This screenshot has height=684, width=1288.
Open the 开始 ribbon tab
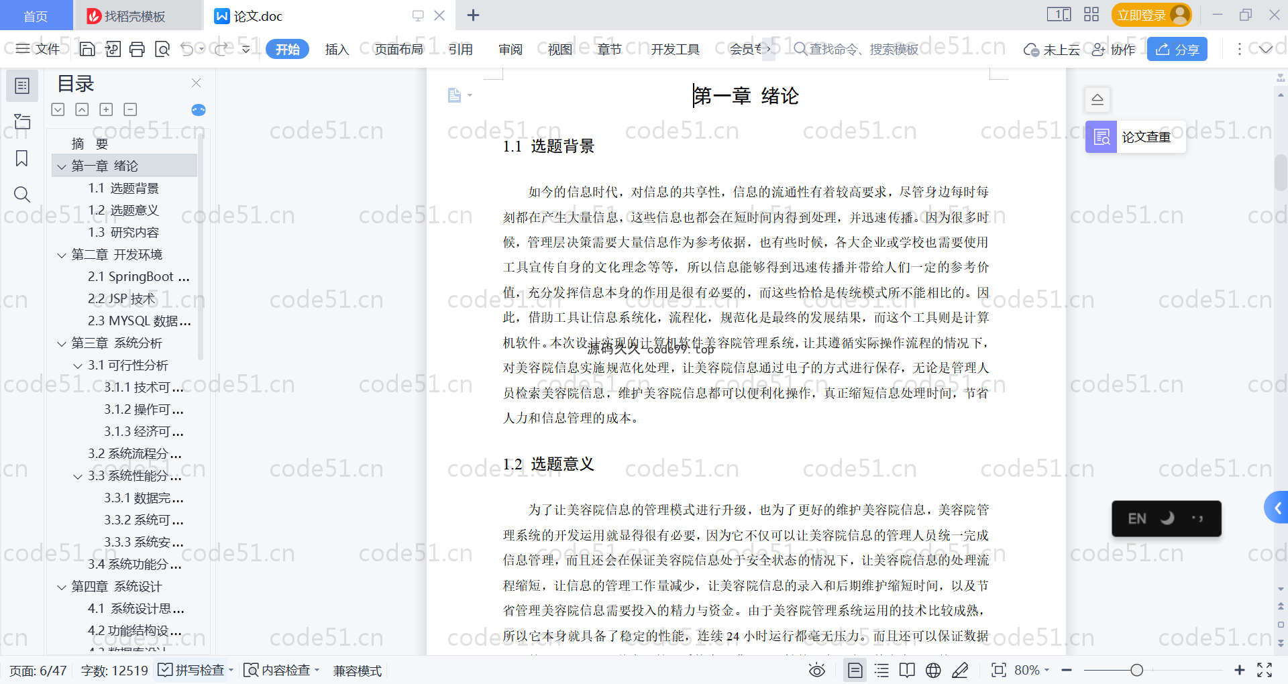287,49
